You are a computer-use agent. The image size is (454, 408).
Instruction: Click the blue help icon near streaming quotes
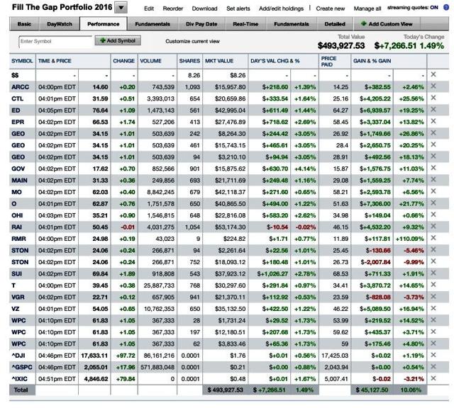click(446, 8)
